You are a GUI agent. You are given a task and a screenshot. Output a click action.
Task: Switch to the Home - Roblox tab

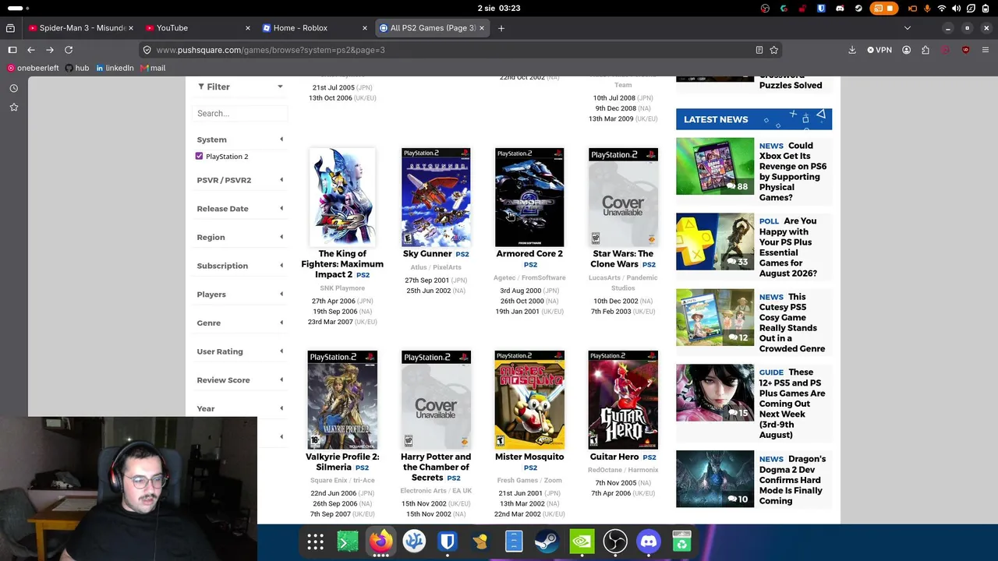(x=315, y=28)
